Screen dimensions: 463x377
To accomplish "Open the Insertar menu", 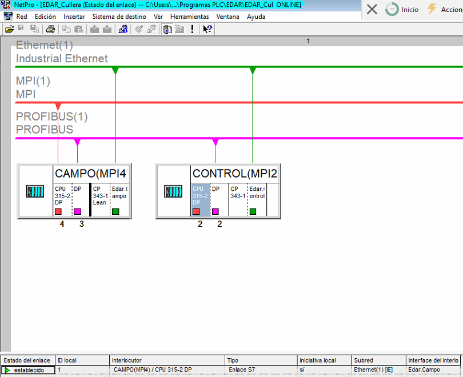I will (x=74, y=17).
